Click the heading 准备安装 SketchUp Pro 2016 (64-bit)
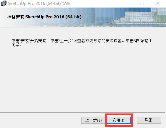The image size is (166, 128). pyautogui.click(x=44, y=17)
